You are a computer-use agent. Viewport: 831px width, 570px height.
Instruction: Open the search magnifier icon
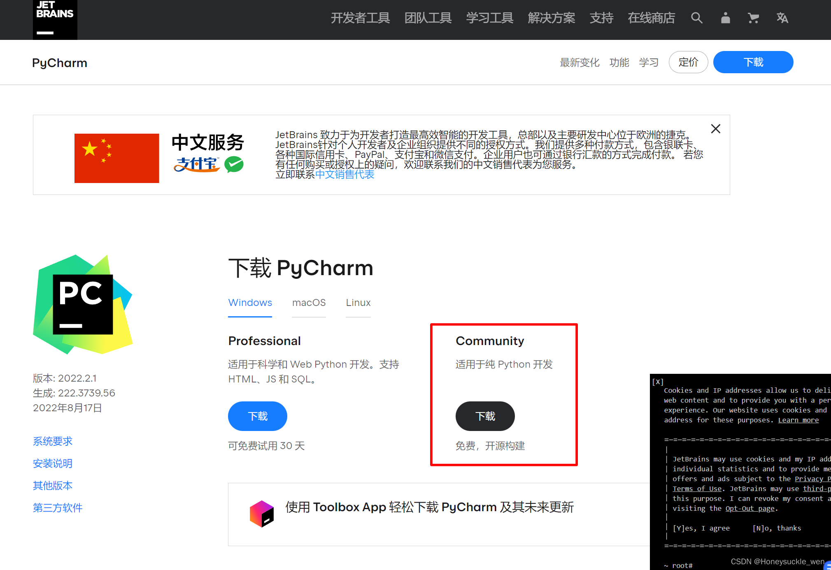696,18
